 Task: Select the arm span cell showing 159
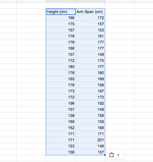coord(90,122)
